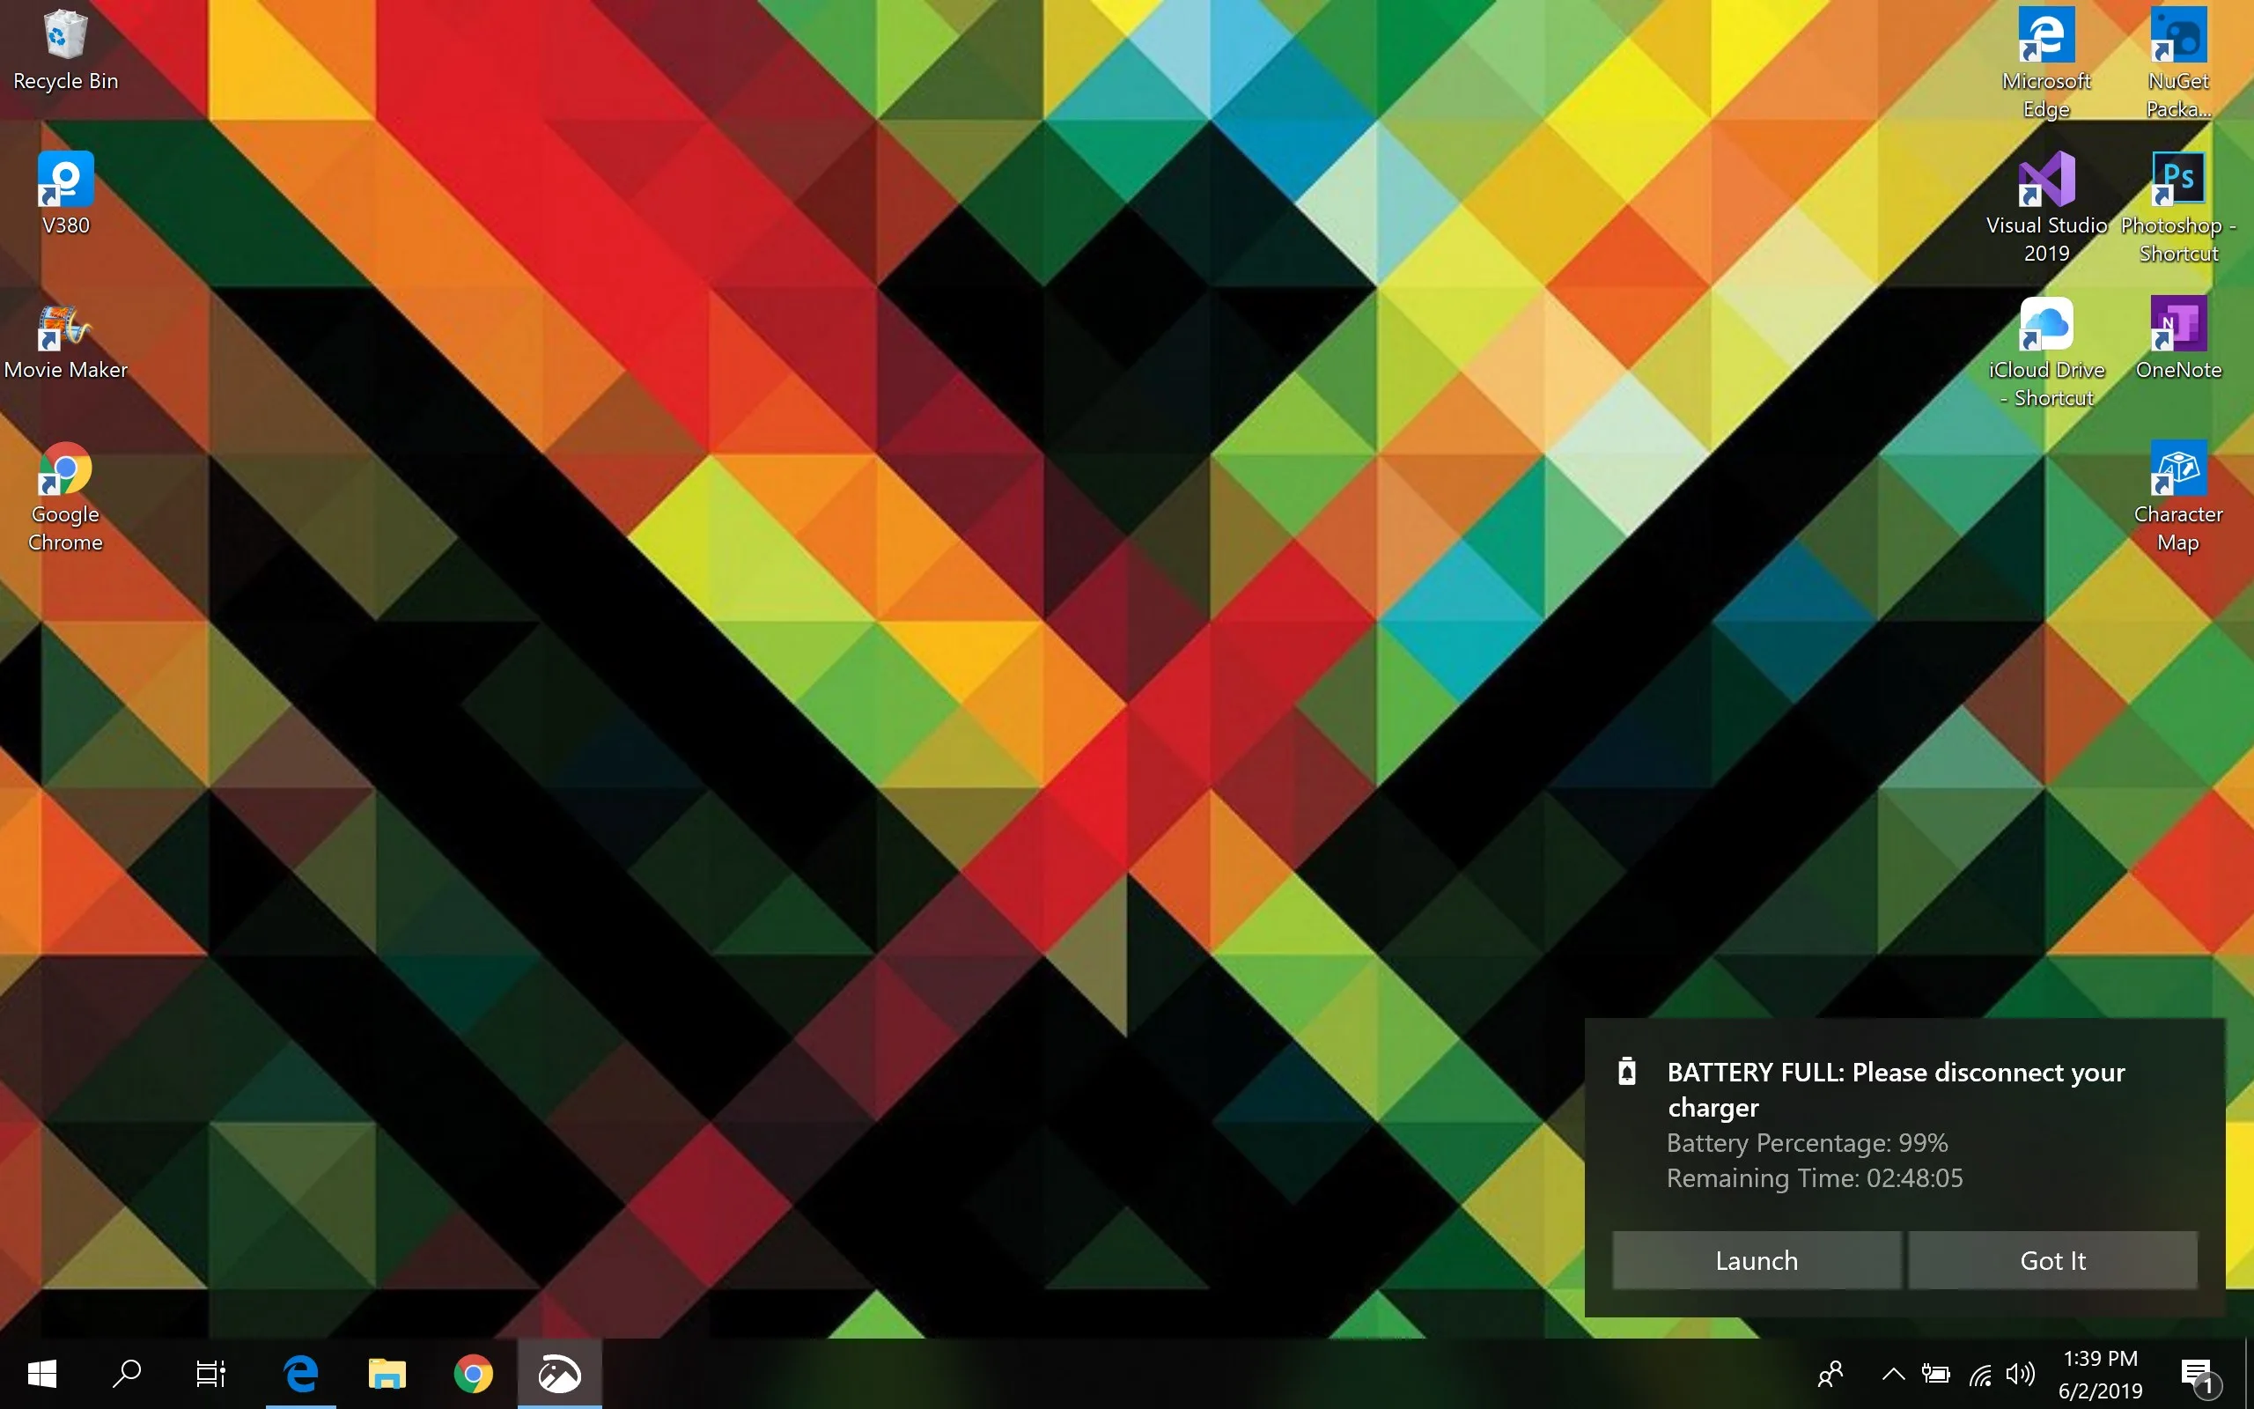
Task: Open the volume control in system tray
Action: pyautogui.click(x=2019, y=1374)
